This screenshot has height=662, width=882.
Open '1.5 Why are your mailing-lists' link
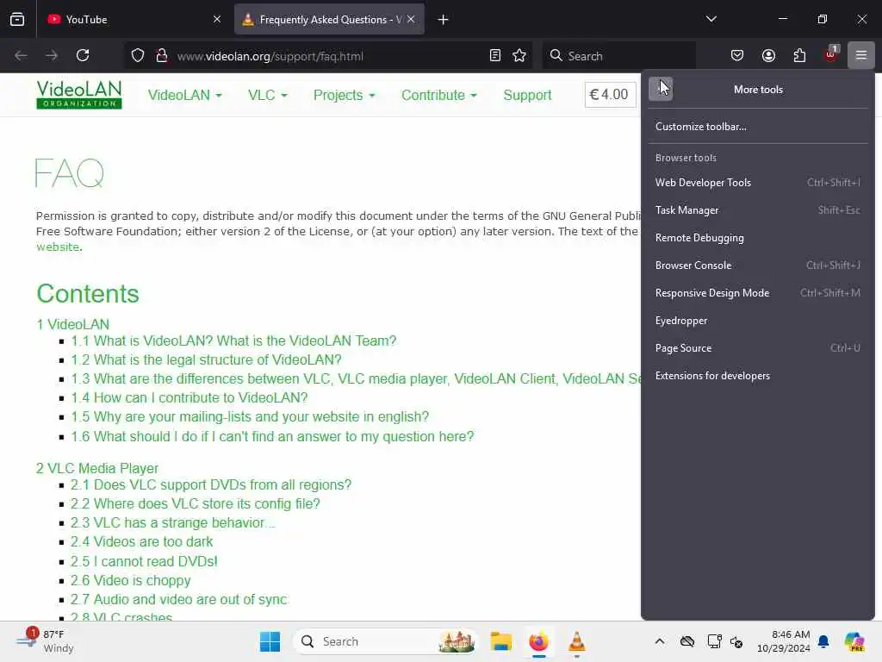click(x=250, y=417)
